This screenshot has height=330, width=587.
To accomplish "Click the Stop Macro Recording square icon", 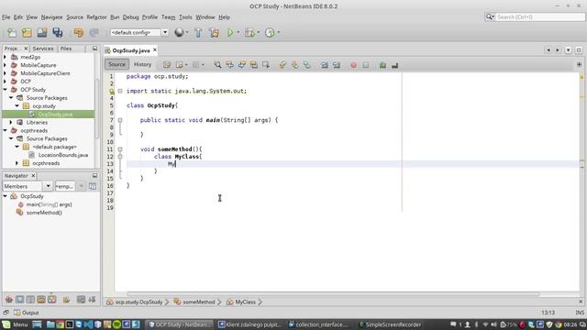I will point(365,65).
